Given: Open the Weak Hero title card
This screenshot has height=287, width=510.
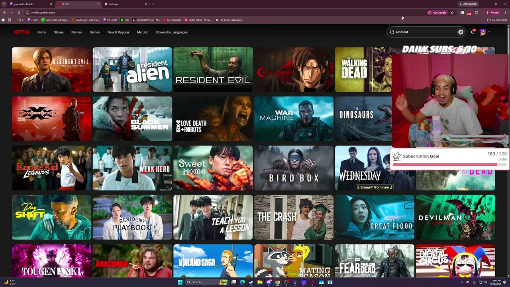Looking at the screenshot, I should [132, 168].
